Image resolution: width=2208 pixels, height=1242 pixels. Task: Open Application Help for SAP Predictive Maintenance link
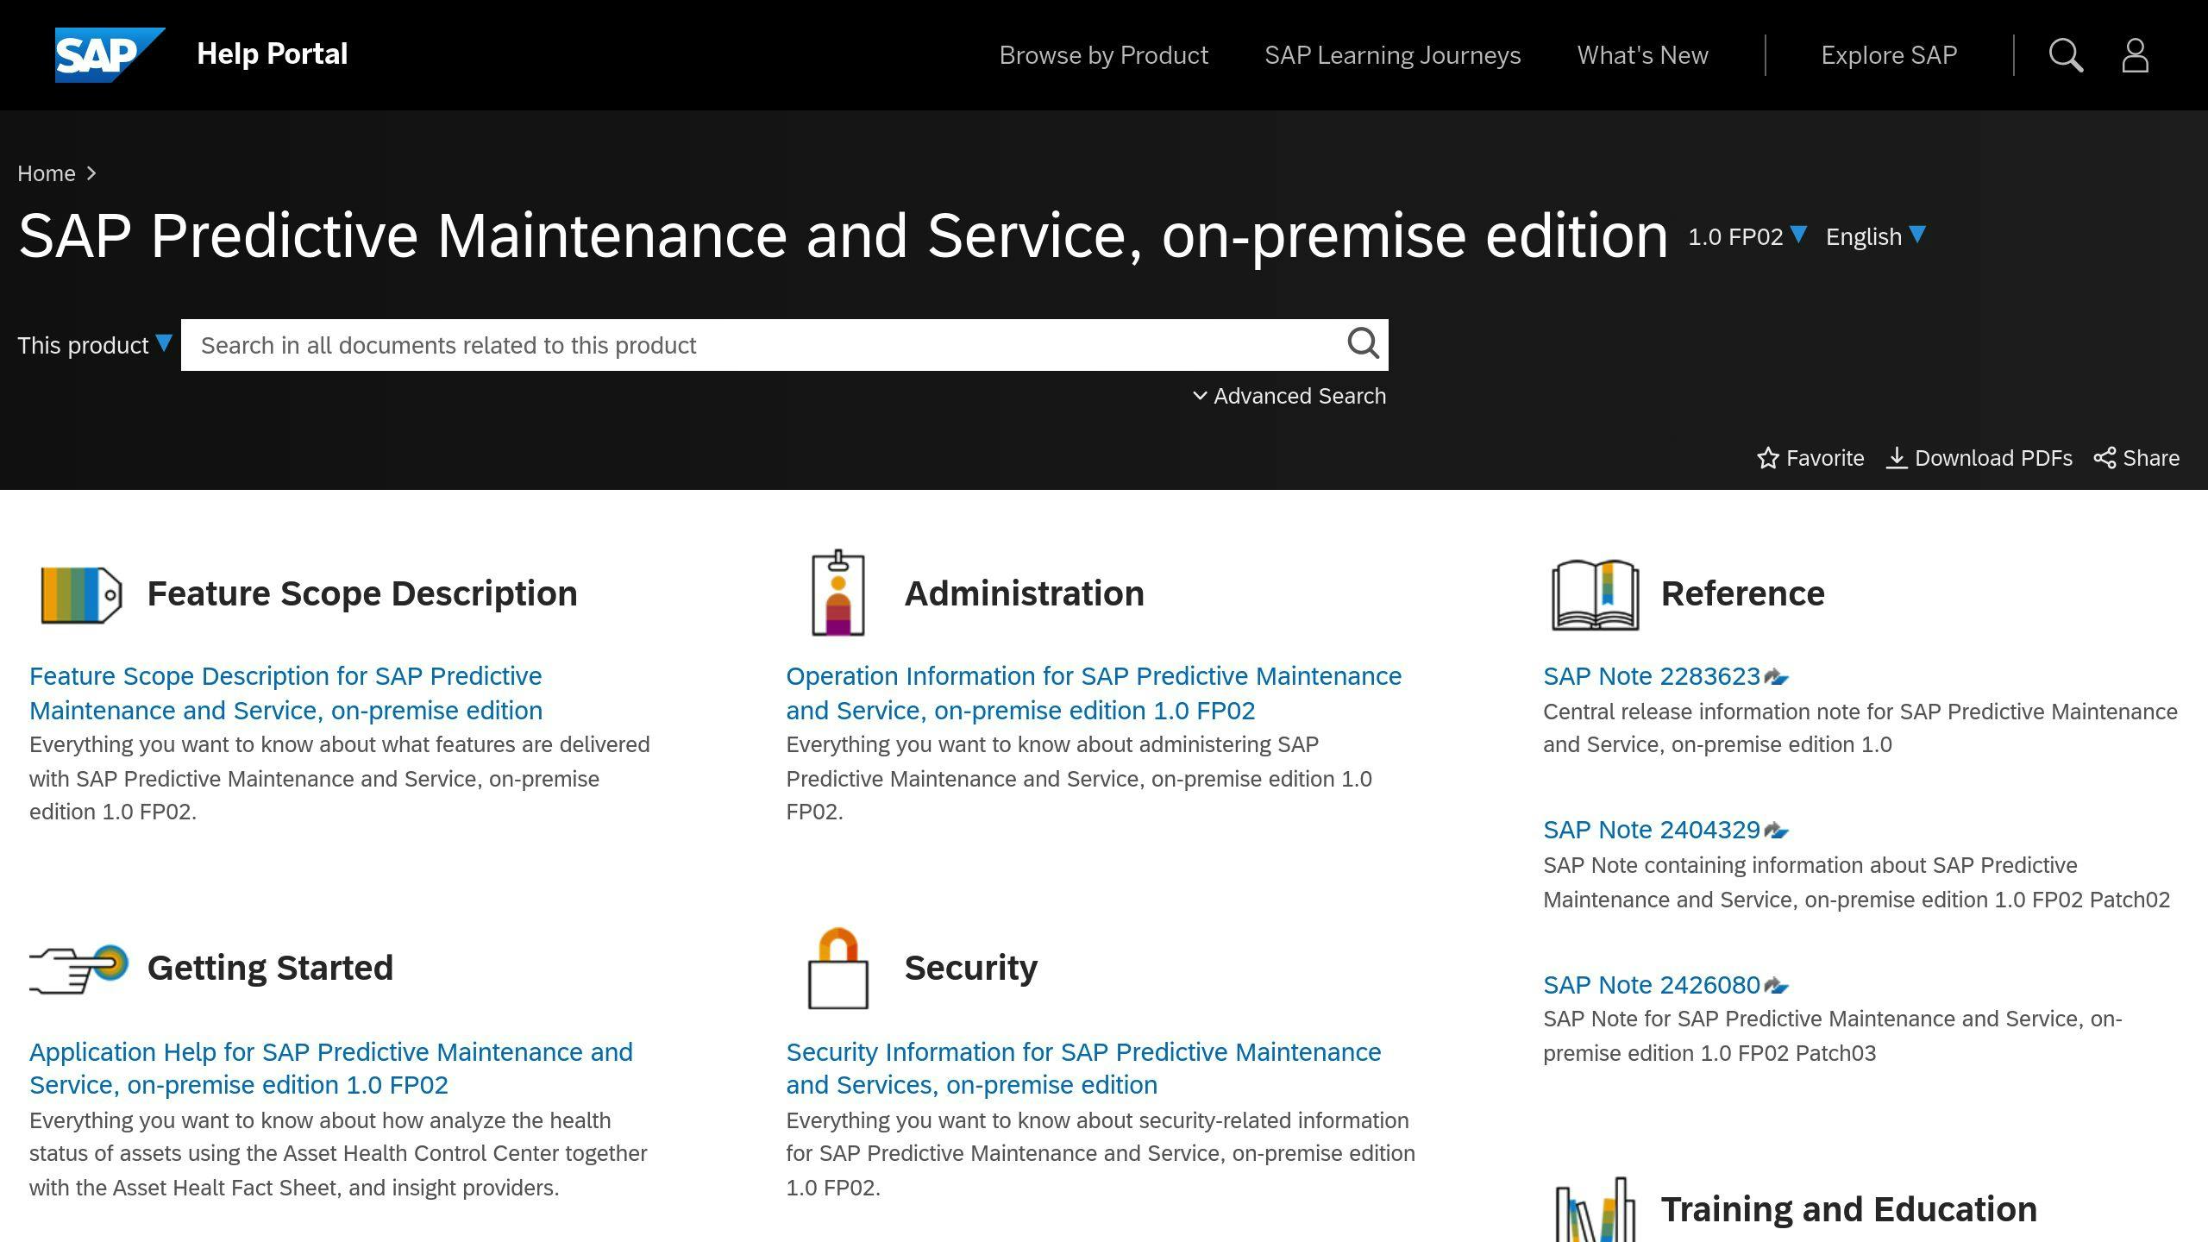[331, 1069]
